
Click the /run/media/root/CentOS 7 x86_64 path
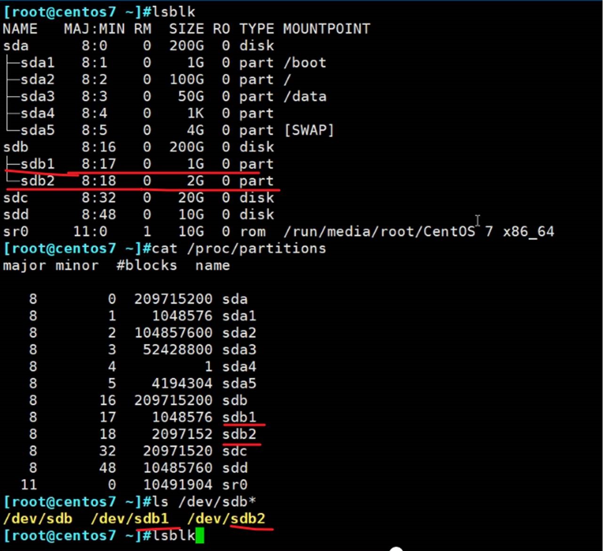pos(419,232)
